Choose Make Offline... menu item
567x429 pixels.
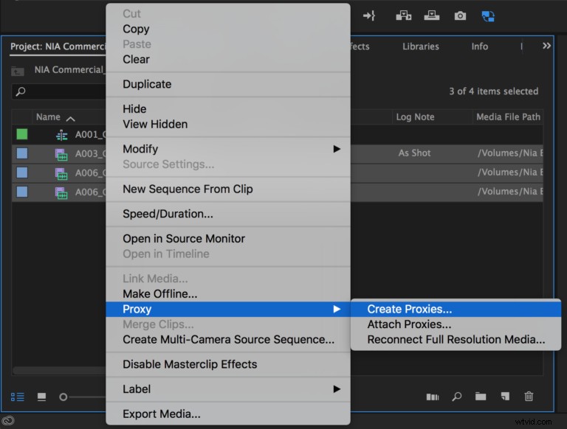coord(228,294)
